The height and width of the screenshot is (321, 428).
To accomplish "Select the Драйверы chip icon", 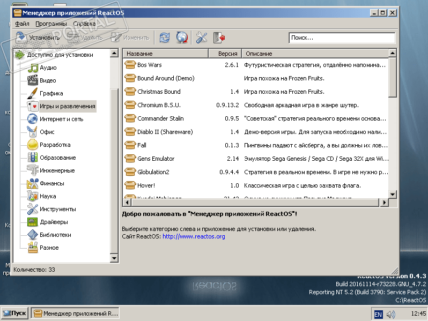I will tap(33, 222).
